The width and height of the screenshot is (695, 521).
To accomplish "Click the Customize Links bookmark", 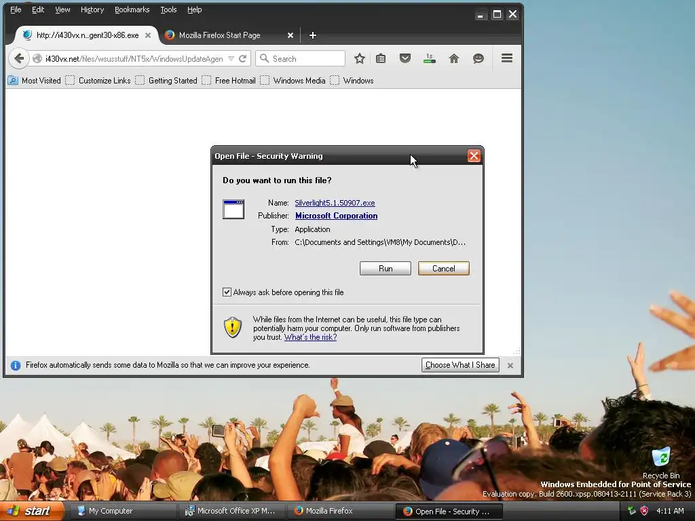I will (x=98, y=81).
